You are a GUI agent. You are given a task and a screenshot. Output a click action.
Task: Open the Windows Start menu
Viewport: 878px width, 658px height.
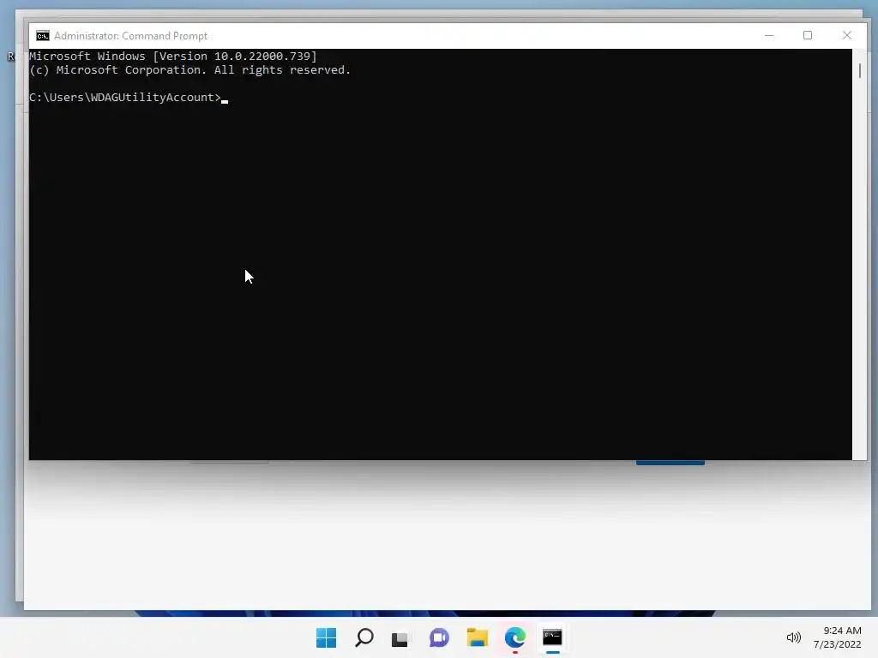pos(327,637)
